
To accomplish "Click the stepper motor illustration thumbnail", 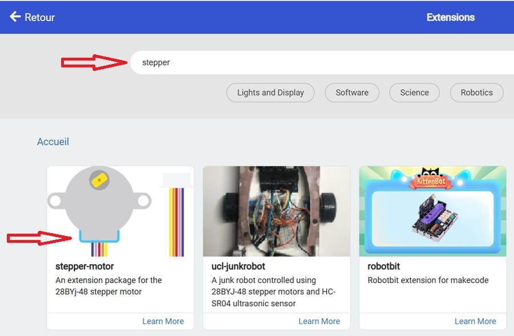I will pos(120,211).
